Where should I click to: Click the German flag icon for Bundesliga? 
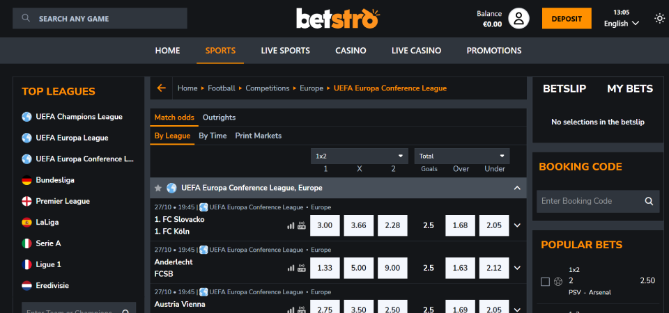point(27,180)
